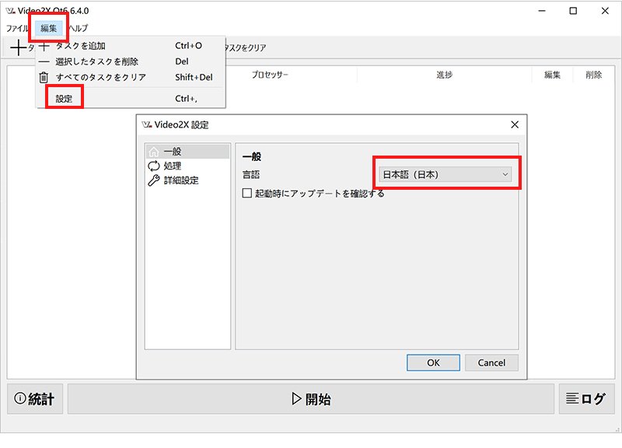Image resolution: width=622 pixels, height=448 pixels.
Task: Click the large plus toolbar icon
Action: 18,47
